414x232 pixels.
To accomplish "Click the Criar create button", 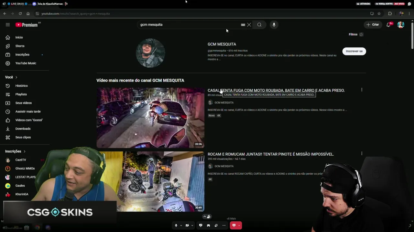I will coord(373,24).
